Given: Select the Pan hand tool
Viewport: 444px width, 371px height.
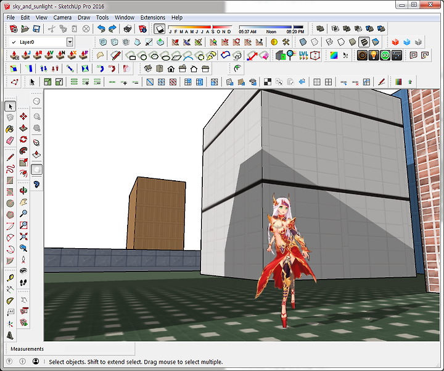Looking at the screenshot, I should [23, 202].
